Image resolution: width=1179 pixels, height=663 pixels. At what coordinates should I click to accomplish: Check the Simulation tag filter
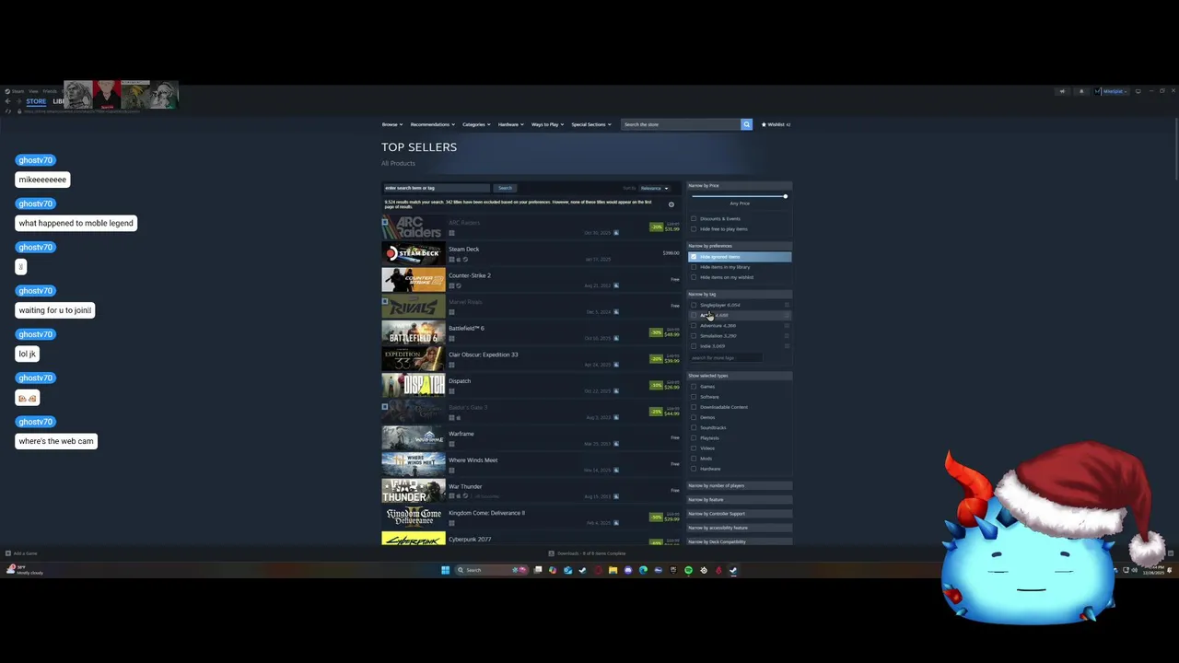(x=694, y=335)
